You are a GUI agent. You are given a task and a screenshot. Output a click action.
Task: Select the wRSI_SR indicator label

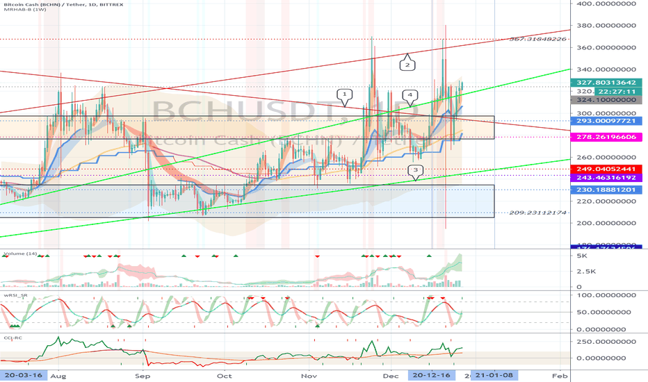[x=16, y=295]
